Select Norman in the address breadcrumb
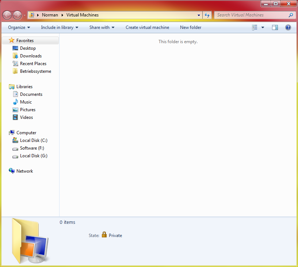 50,15
